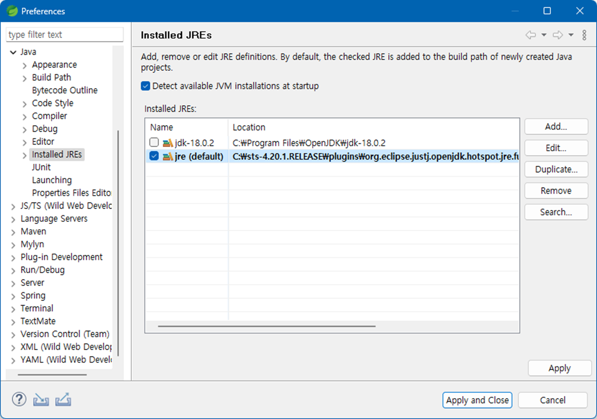This screenshot has height=419, width=597.
Task: Click the Forward navigation arrow icon
Action: pyautogui.click(x=558, y=35)
